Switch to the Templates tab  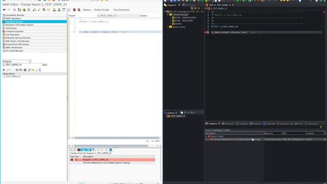coord(242,124)
